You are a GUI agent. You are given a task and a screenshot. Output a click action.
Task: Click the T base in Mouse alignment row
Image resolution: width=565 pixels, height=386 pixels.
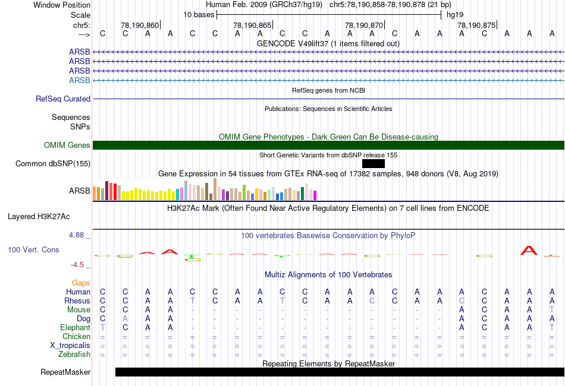[x=552, y=310]
